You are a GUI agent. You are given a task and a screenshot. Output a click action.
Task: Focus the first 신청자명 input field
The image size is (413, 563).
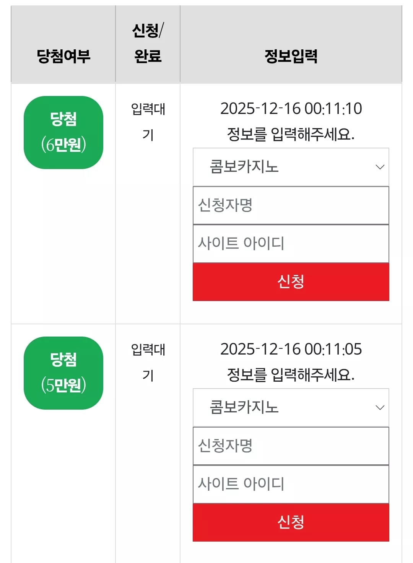[x=291, y=205]
